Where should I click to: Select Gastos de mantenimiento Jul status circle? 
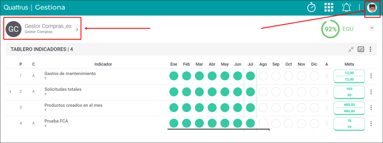click(250, 76)
